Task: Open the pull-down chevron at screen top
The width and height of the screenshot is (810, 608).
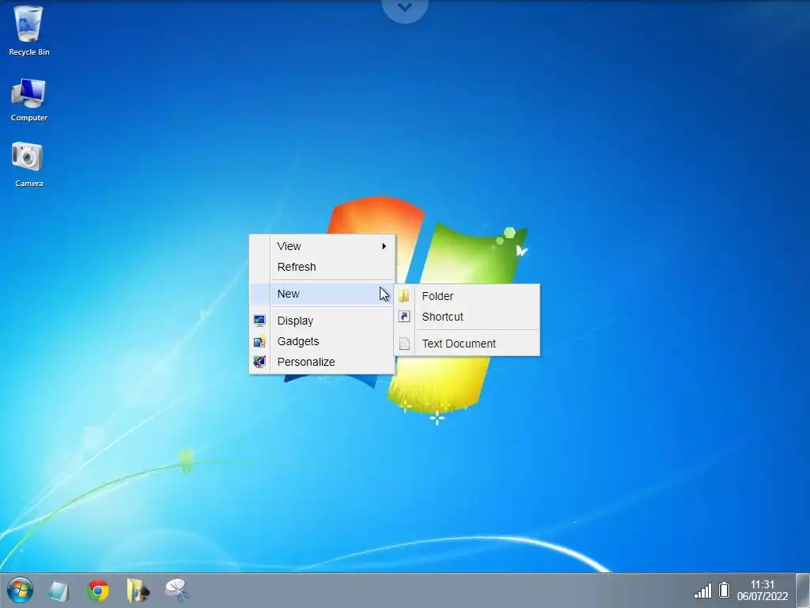Action: [x=405, y=8]
